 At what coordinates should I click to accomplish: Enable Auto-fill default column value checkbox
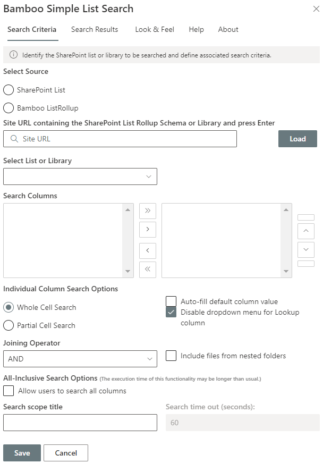[171, 301]
